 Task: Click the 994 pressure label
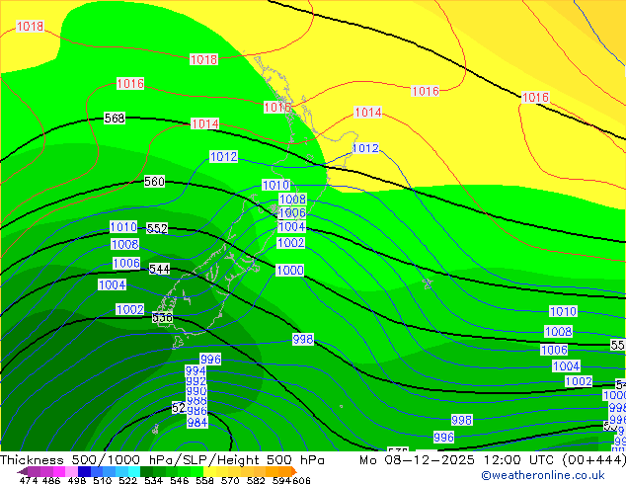196,371
